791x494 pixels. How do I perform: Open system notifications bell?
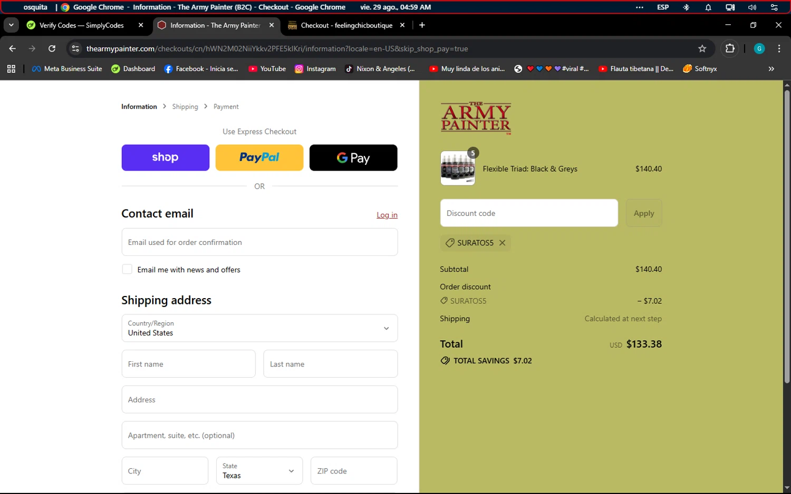coord(708,7)
